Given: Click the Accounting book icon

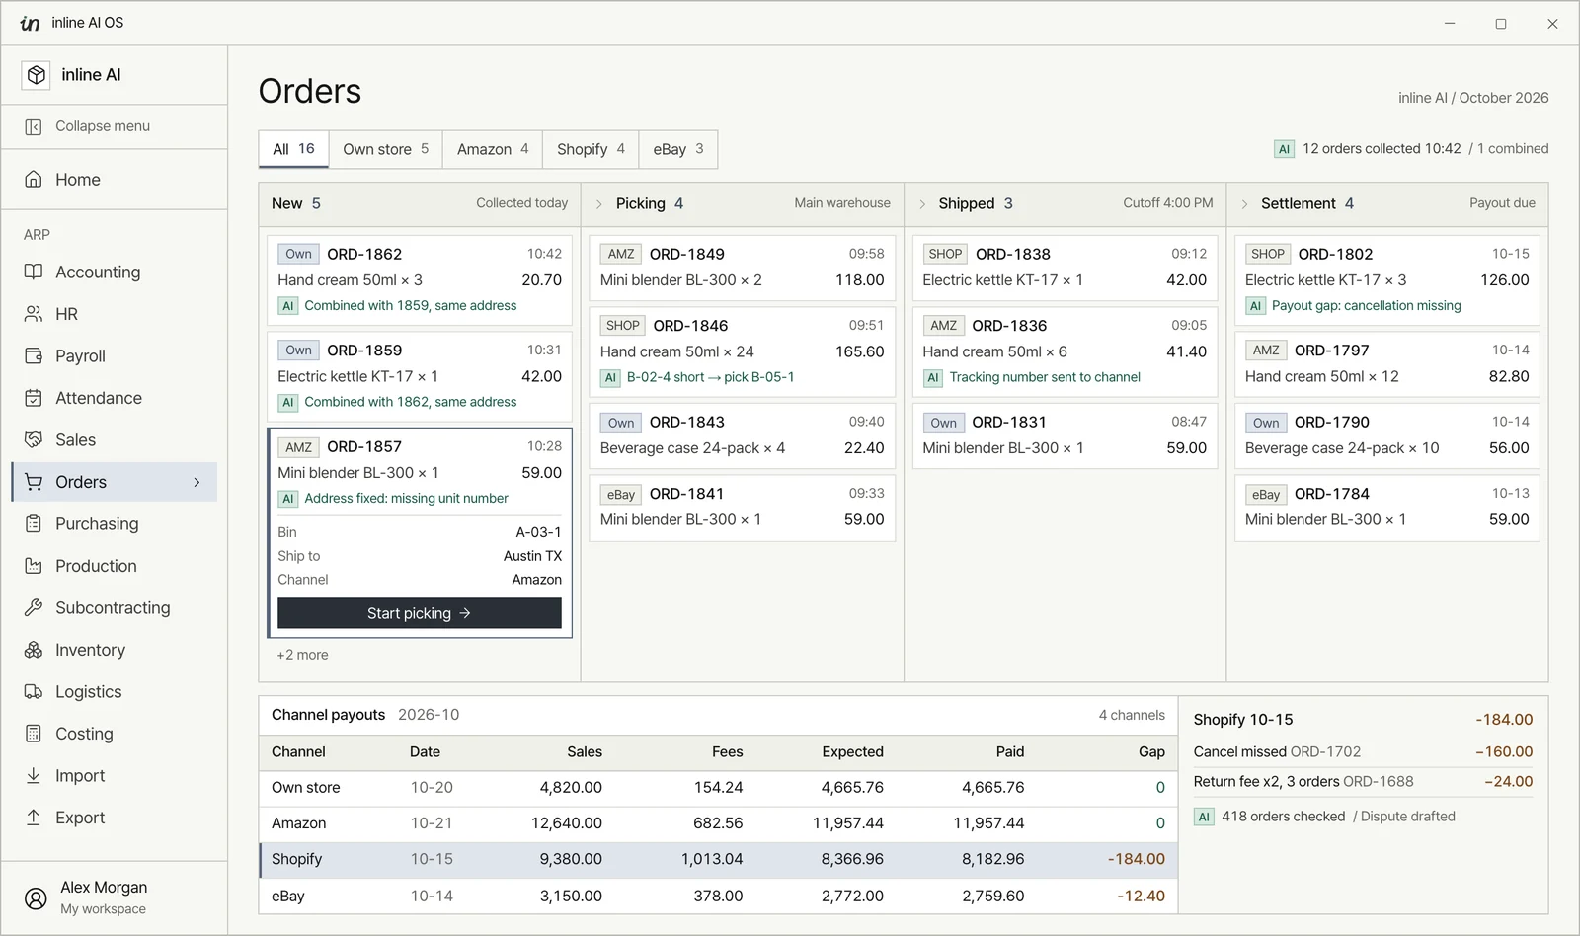Looking at the screenshot, I should (34, 272).
